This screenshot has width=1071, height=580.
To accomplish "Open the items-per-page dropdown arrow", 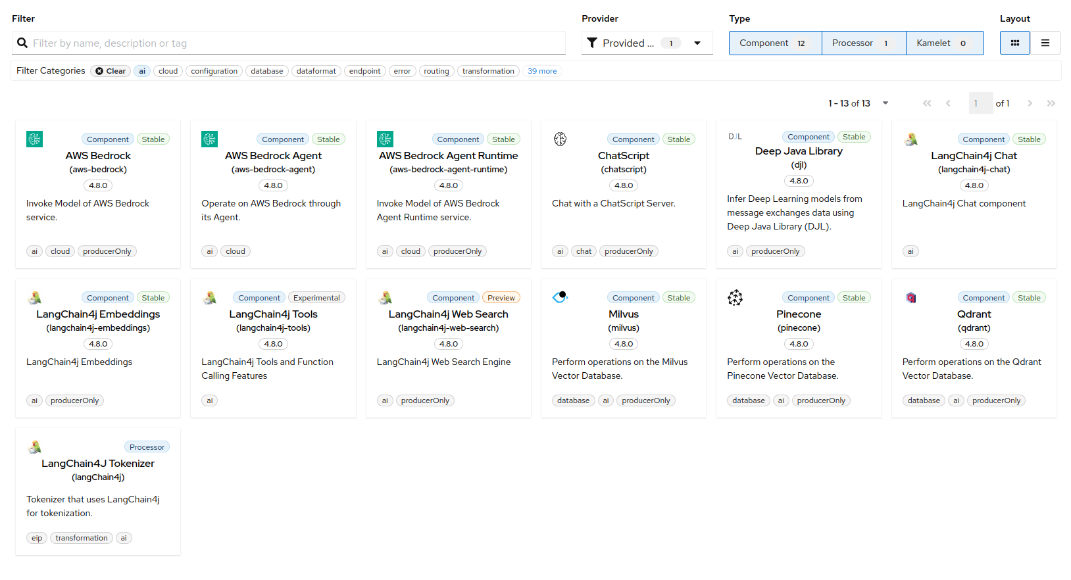I will pos(885,103).
